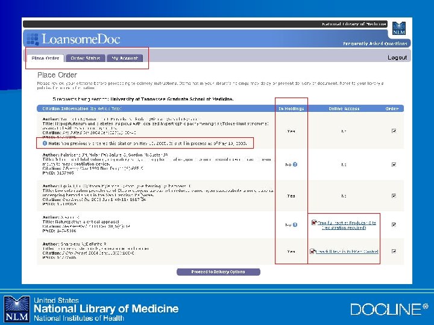Click PDF icon for PubMed Central full text
Screen dimensions: 434x325
(x=312, y=251)
